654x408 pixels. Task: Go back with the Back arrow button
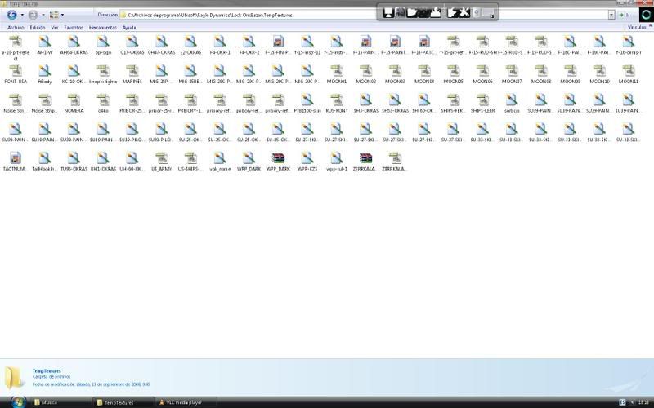click(x=12, y=15)
